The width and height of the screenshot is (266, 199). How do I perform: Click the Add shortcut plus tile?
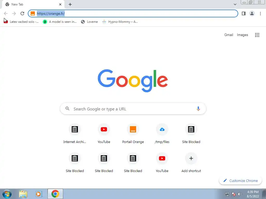(x=191, y=163)
